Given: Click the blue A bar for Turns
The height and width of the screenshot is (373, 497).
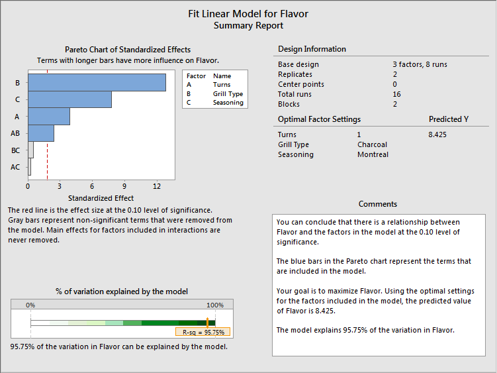Looking at the screenshot, I should [48, 117].
